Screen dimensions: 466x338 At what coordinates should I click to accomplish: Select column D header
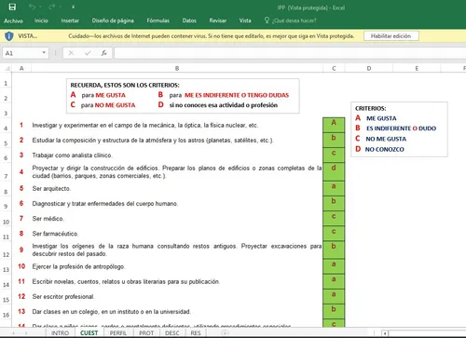click(x=369, y=68)
